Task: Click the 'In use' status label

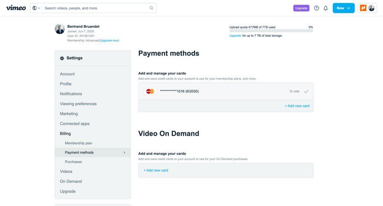Action: (294, 91)
